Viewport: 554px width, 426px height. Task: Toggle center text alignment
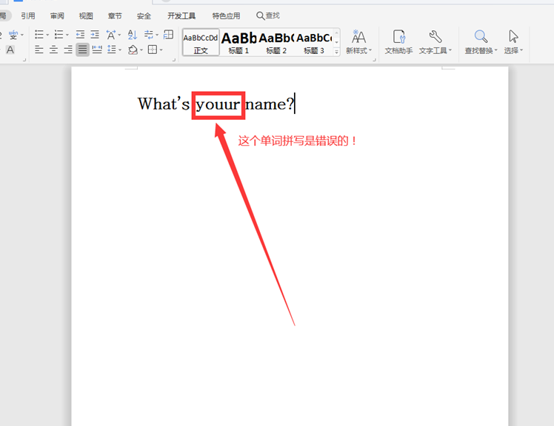pyautogui.click(x=53, y=50)
